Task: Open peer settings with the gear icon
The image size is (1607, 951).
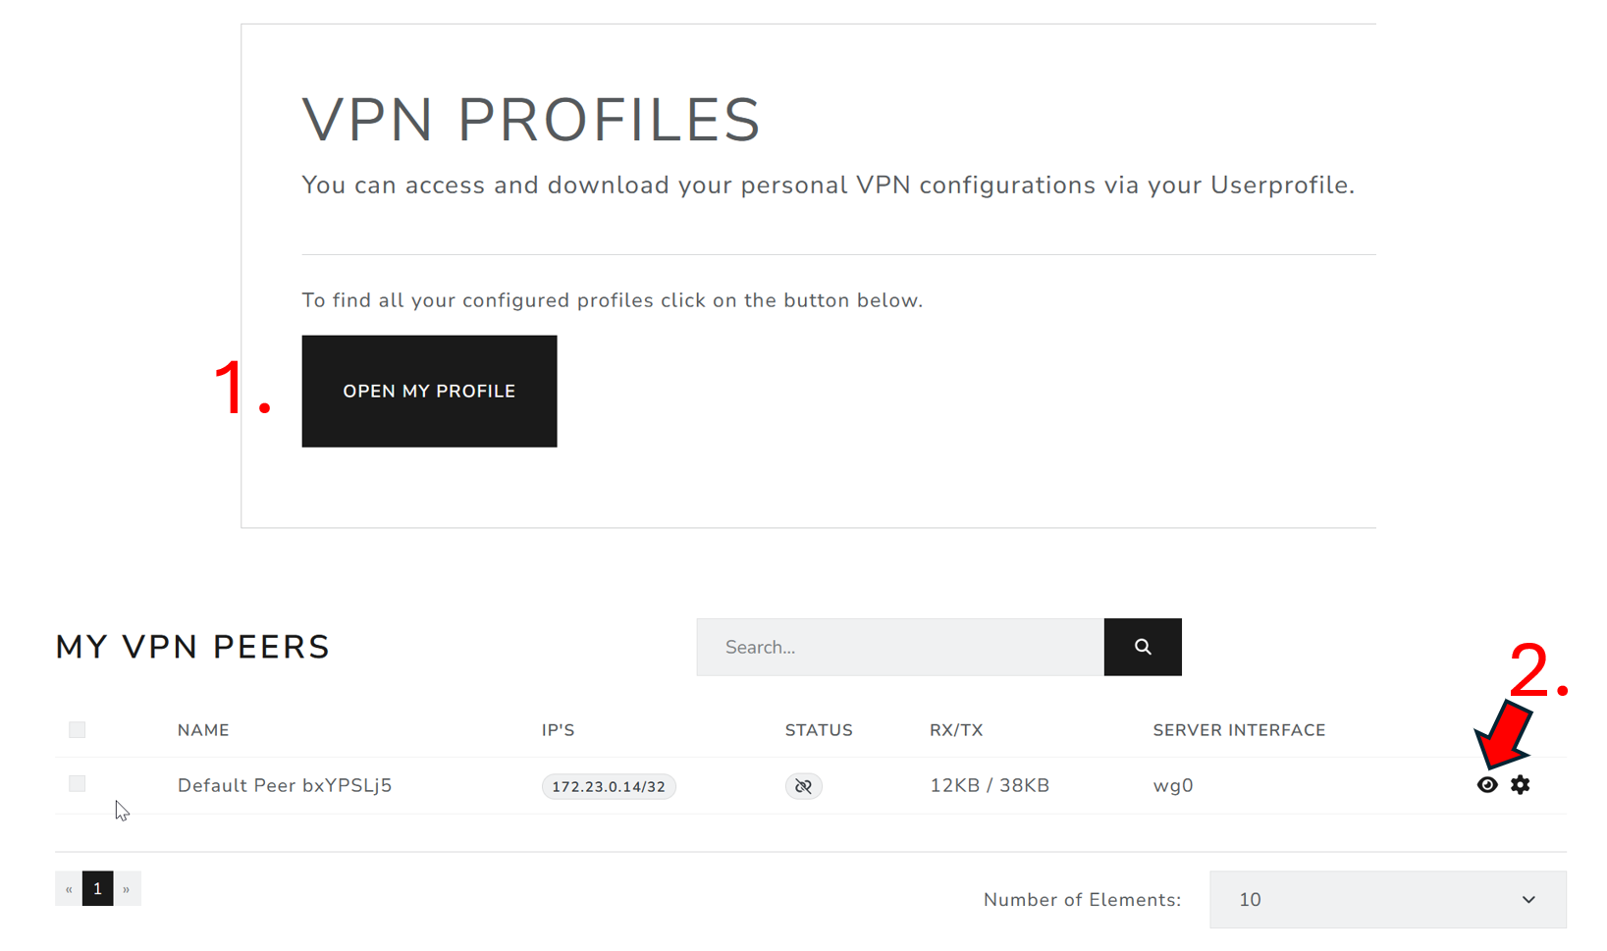Action: coord(1520,785)
